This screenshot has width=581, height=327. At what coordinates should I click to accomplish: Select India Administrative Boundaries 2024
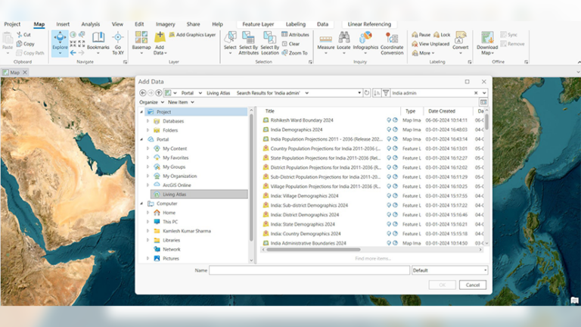(x=308, y=243)
